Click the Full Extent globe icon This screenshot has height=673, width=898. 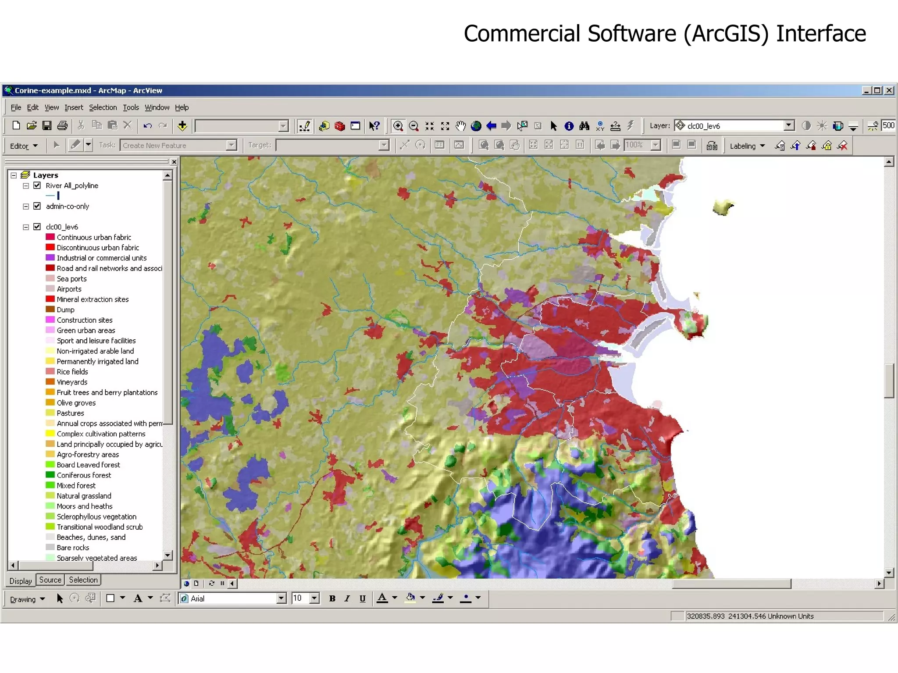[x=476, y=126]
